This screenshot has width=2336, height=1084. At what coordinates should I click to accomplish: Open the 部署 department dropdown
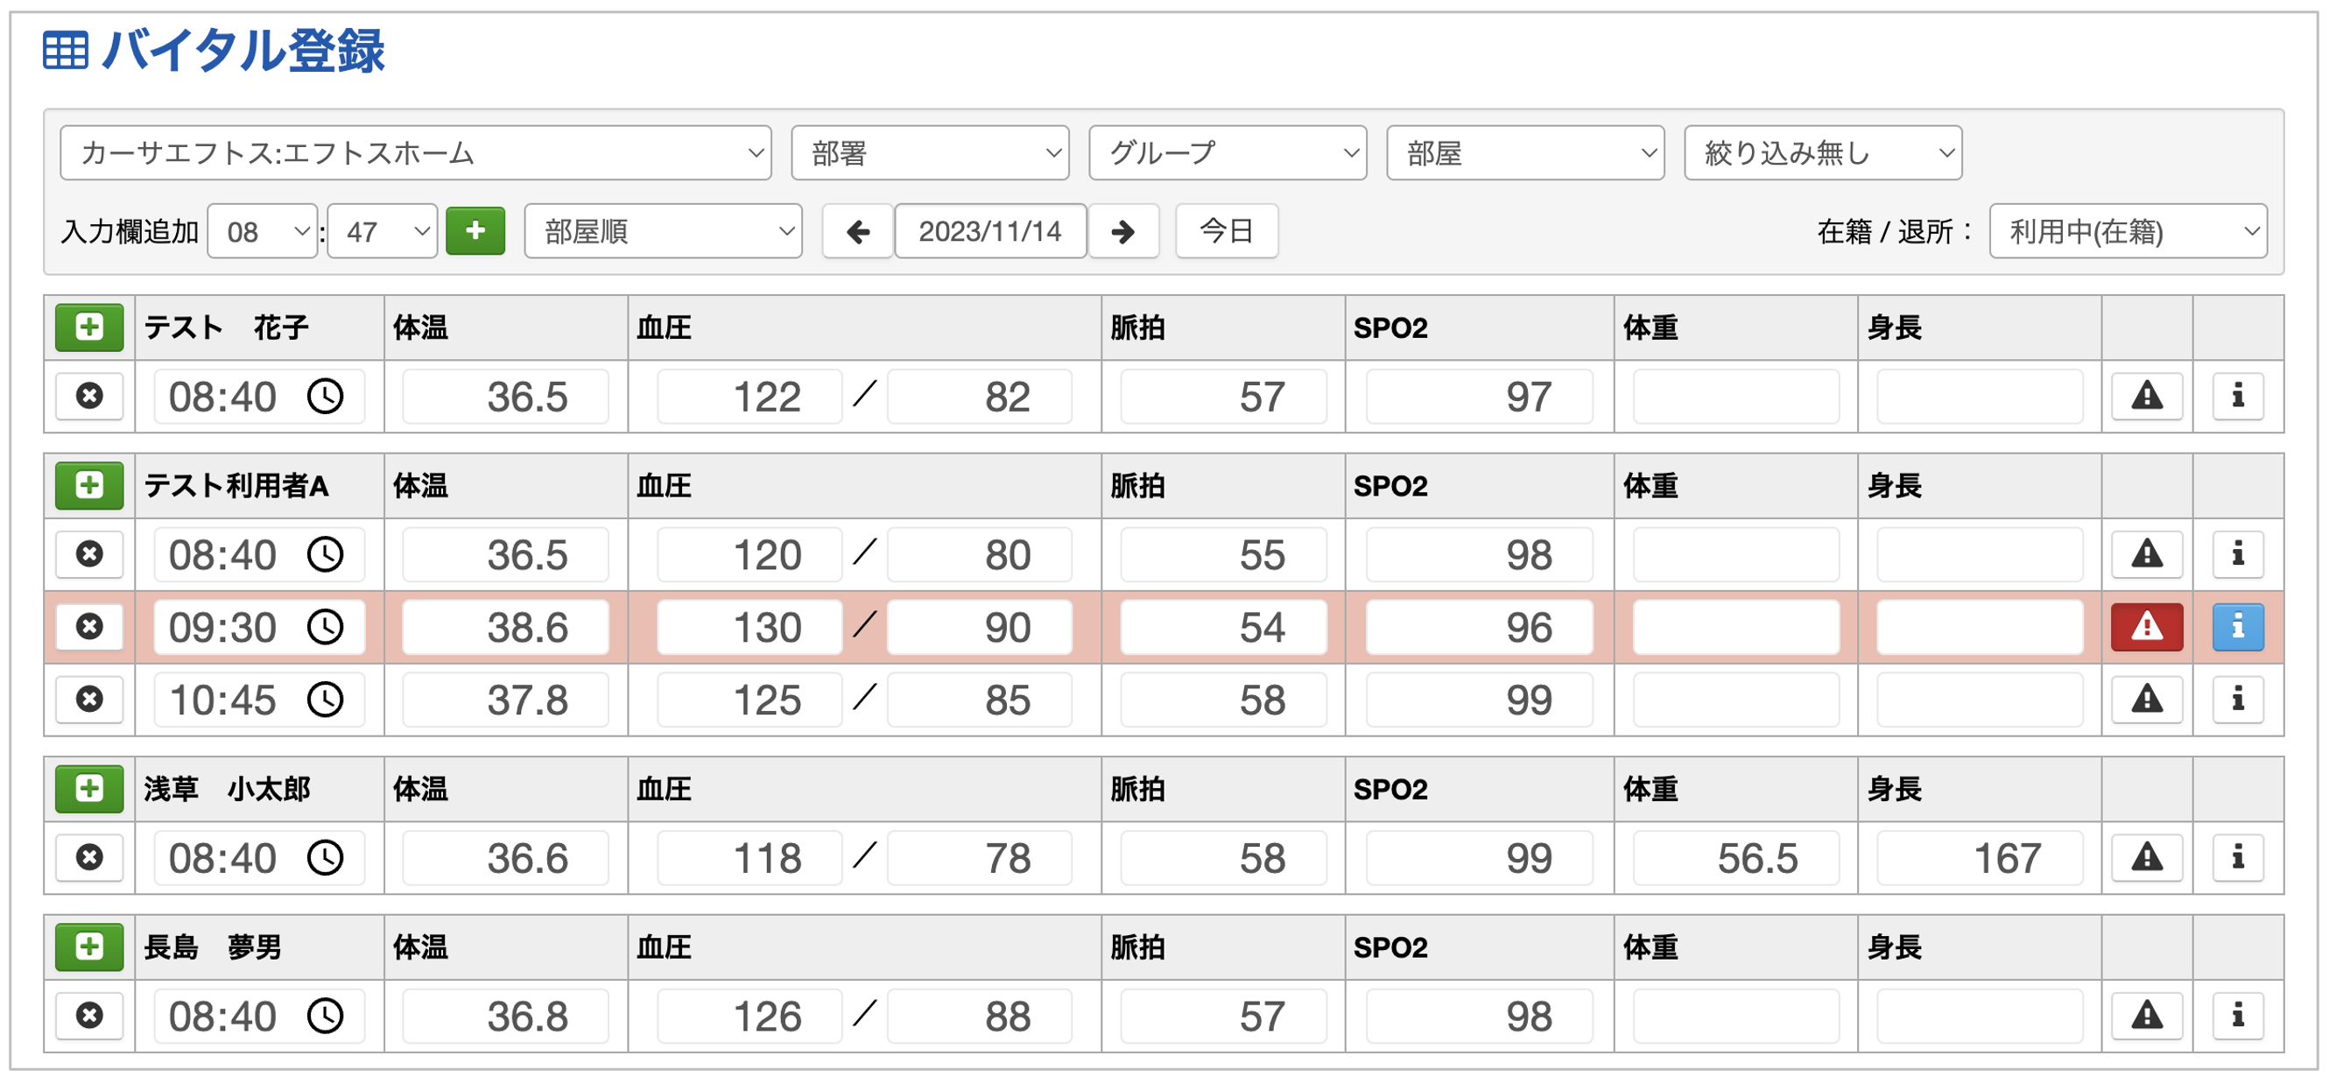(x=930, y=152)
